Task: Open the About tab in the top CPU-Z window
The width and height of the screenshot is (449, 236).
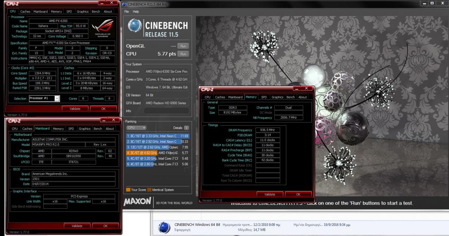Action: [108, 12]
